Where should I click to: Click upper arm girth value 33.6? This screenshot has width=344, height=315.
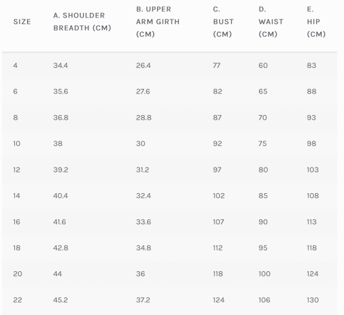144,222
